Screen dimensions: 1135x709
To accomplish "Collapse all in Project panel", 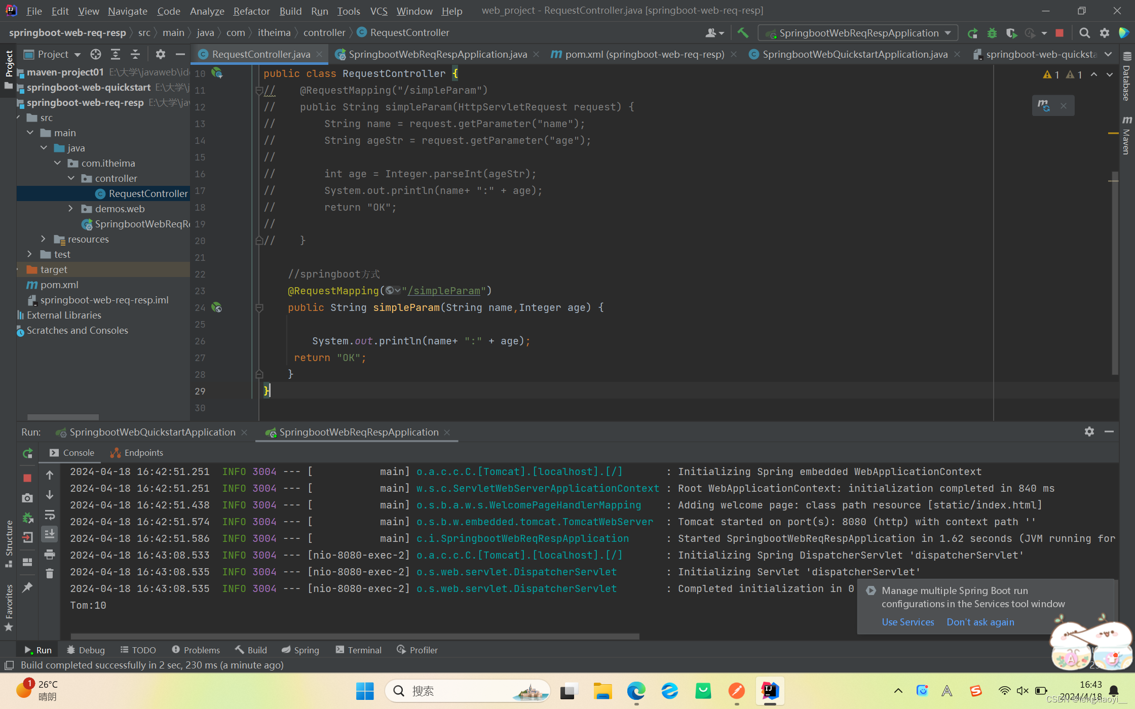I will tap(135, 54).
